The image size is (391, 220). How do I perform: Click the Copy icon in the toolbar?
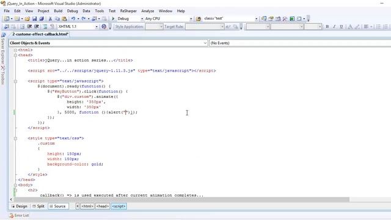click(x=57, y=19)
